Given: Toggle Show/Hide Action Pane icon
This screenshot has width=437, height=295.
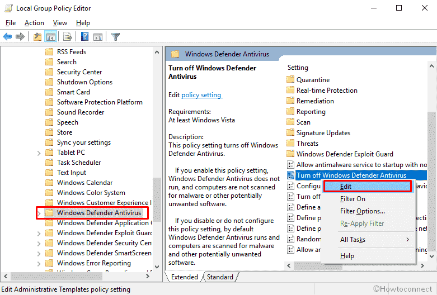Looking at the screenshot, I should click(x=98, y=36).
